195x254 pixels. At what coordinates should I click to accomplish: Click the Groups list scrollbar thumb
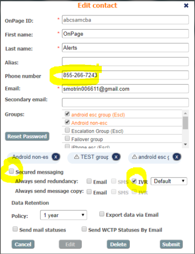tap(185, 123)
